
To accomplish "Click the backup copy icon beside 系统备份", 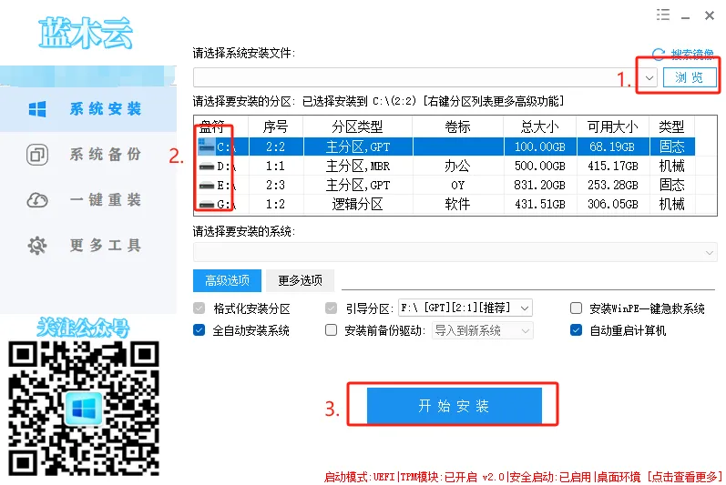I will pos(37,155).
